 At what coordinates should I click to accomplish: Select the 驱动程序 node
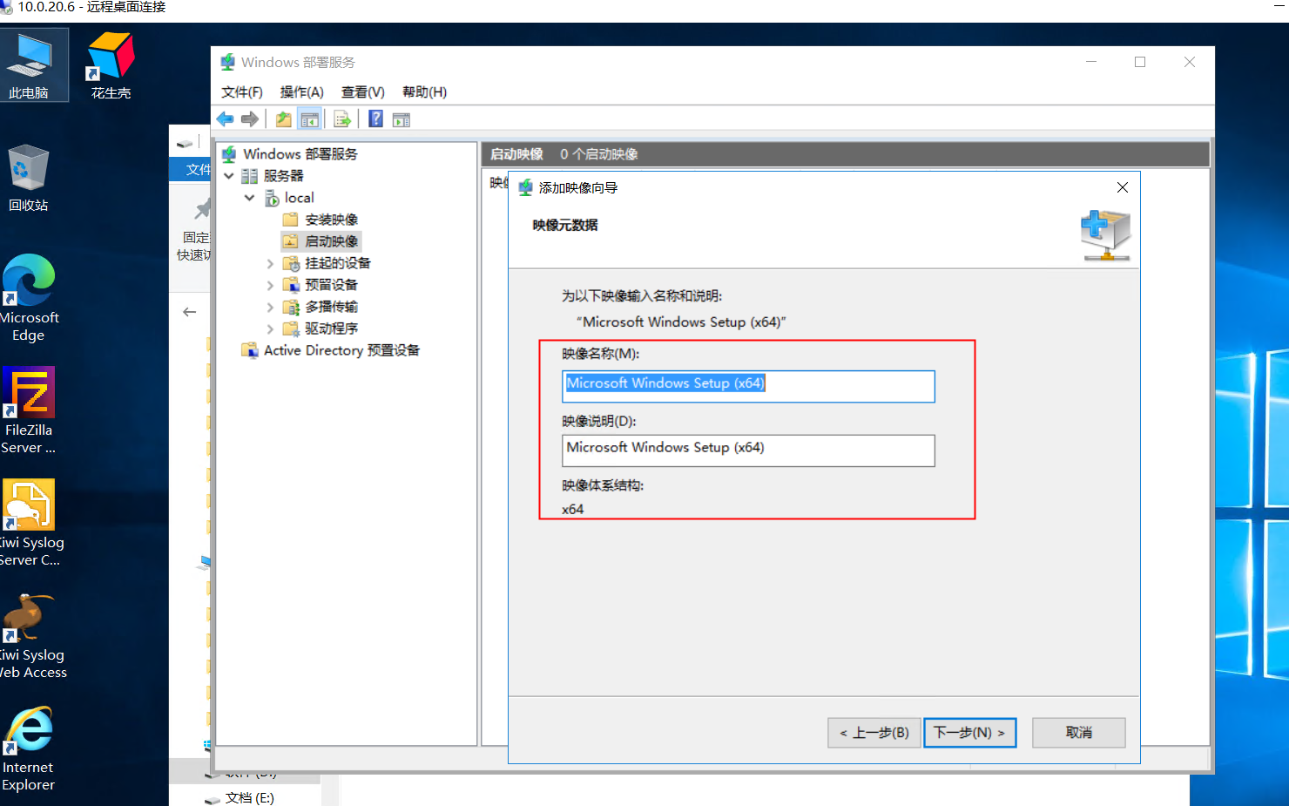coord(331,328)
